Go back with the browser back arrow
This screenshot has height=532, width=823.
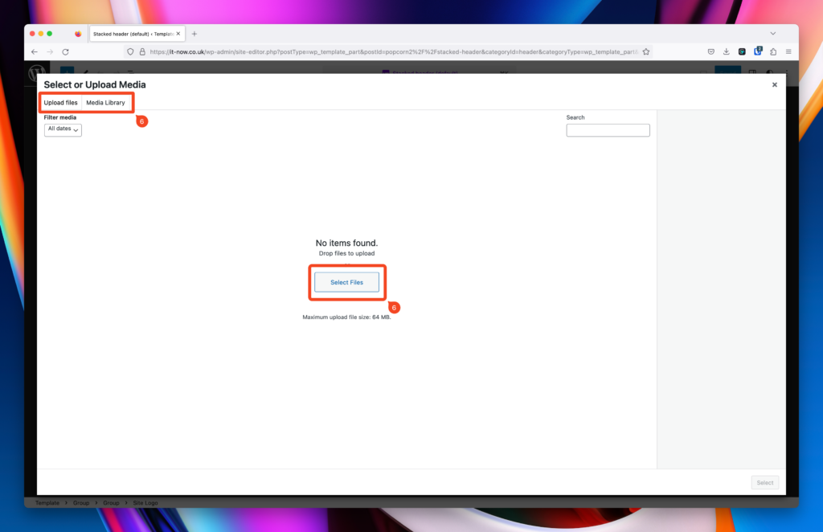[x=34, y=52]
